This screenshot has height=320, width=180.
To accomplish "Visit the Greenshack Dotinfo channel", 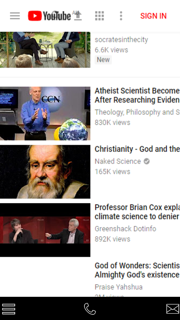I will (125, 229).
